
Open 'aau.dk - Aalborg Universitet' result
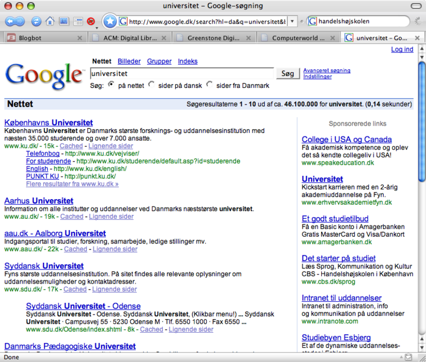(x=55, y=233)
